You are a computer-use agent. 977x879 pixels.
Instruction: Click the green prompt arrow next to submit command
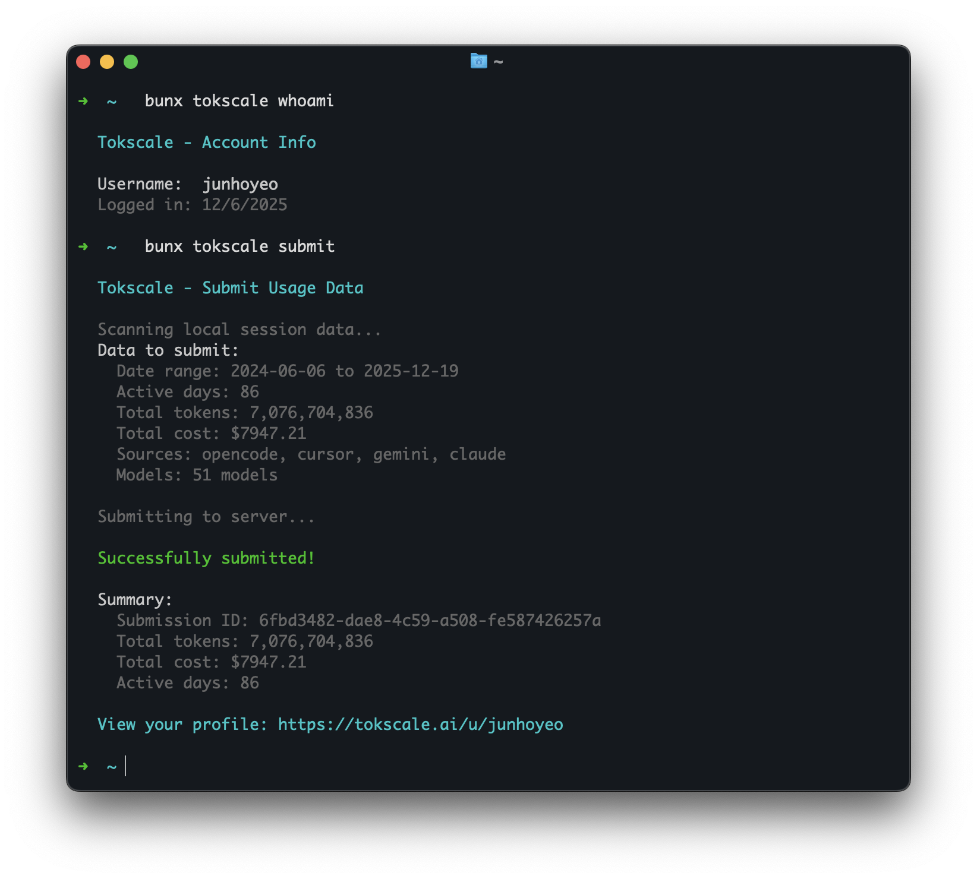coord(83,246)
